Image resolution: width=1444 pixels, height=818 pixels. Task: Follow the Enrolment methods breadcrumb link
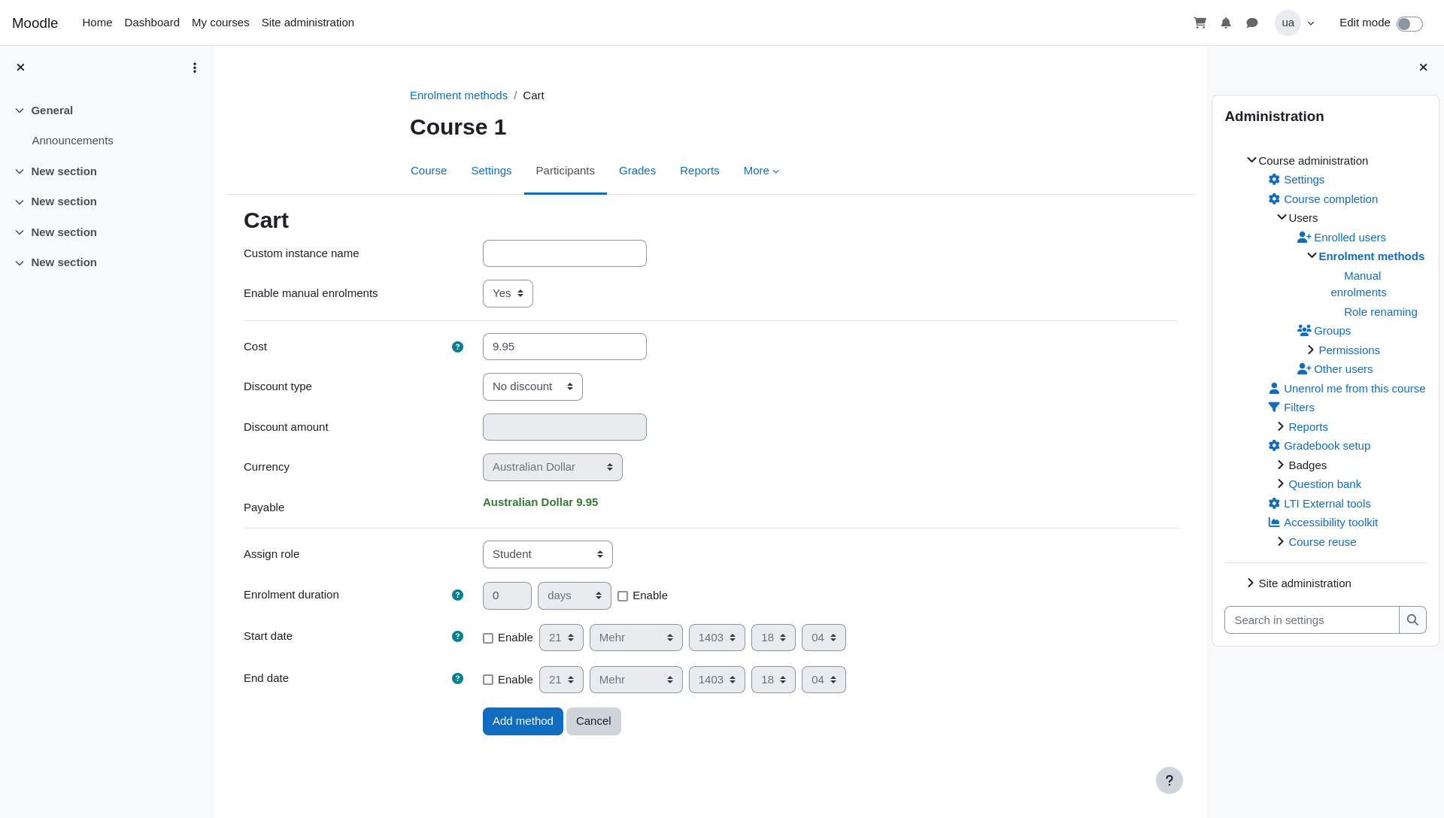click(x=459, y=95)
